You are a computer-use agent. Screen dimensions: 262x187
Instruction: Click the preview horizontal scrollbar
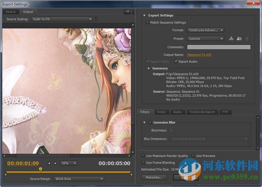click(x=43, y=156)
